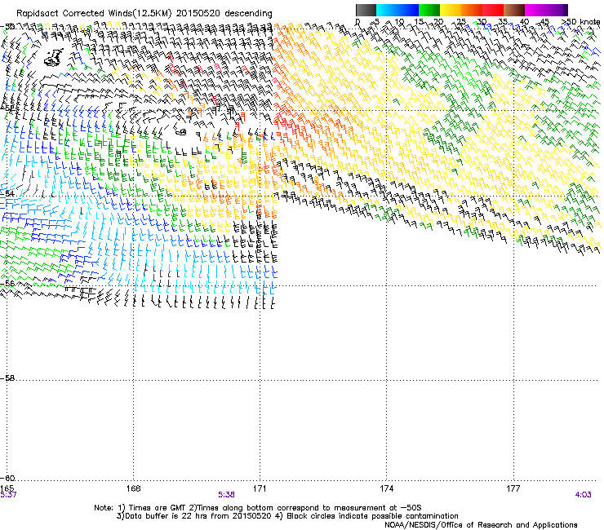Click the Auckland Islands outline near 166E

pyautogui.click(x=54, y=58)
